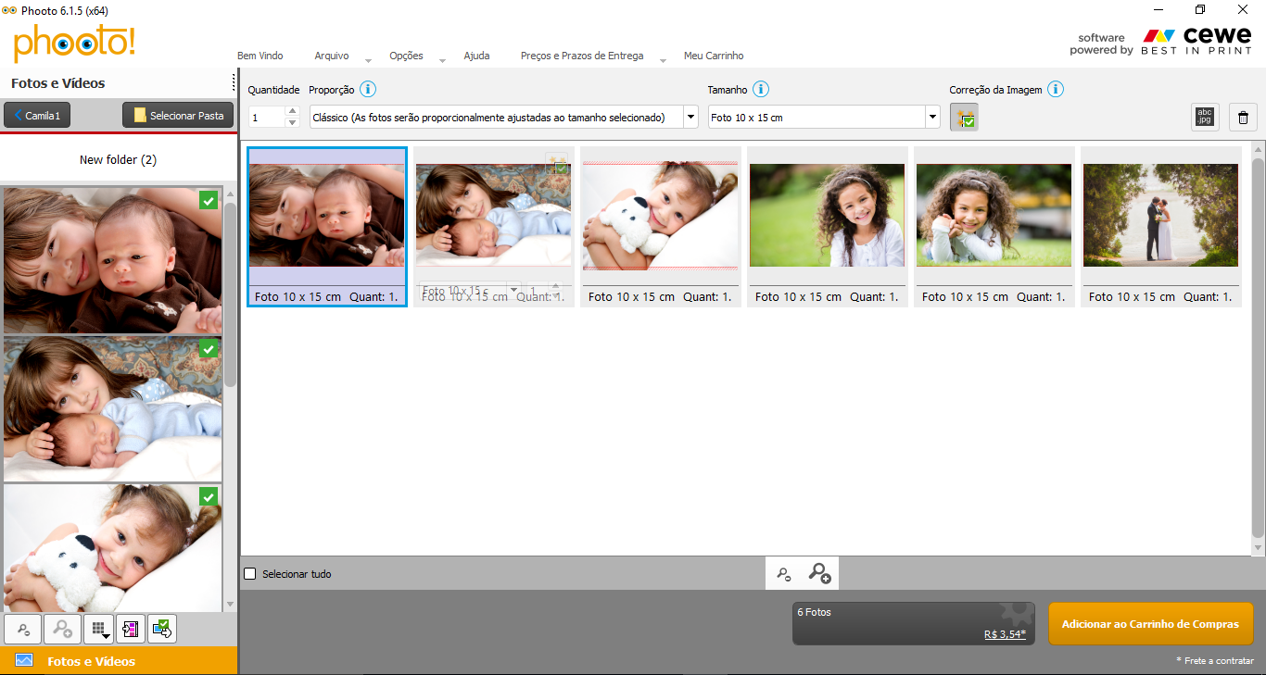This screenshot has height=675, width=1266.
Task: Open the thumbnail grid view dropdown
Action: pyautogui.click(x=98, y=629)
